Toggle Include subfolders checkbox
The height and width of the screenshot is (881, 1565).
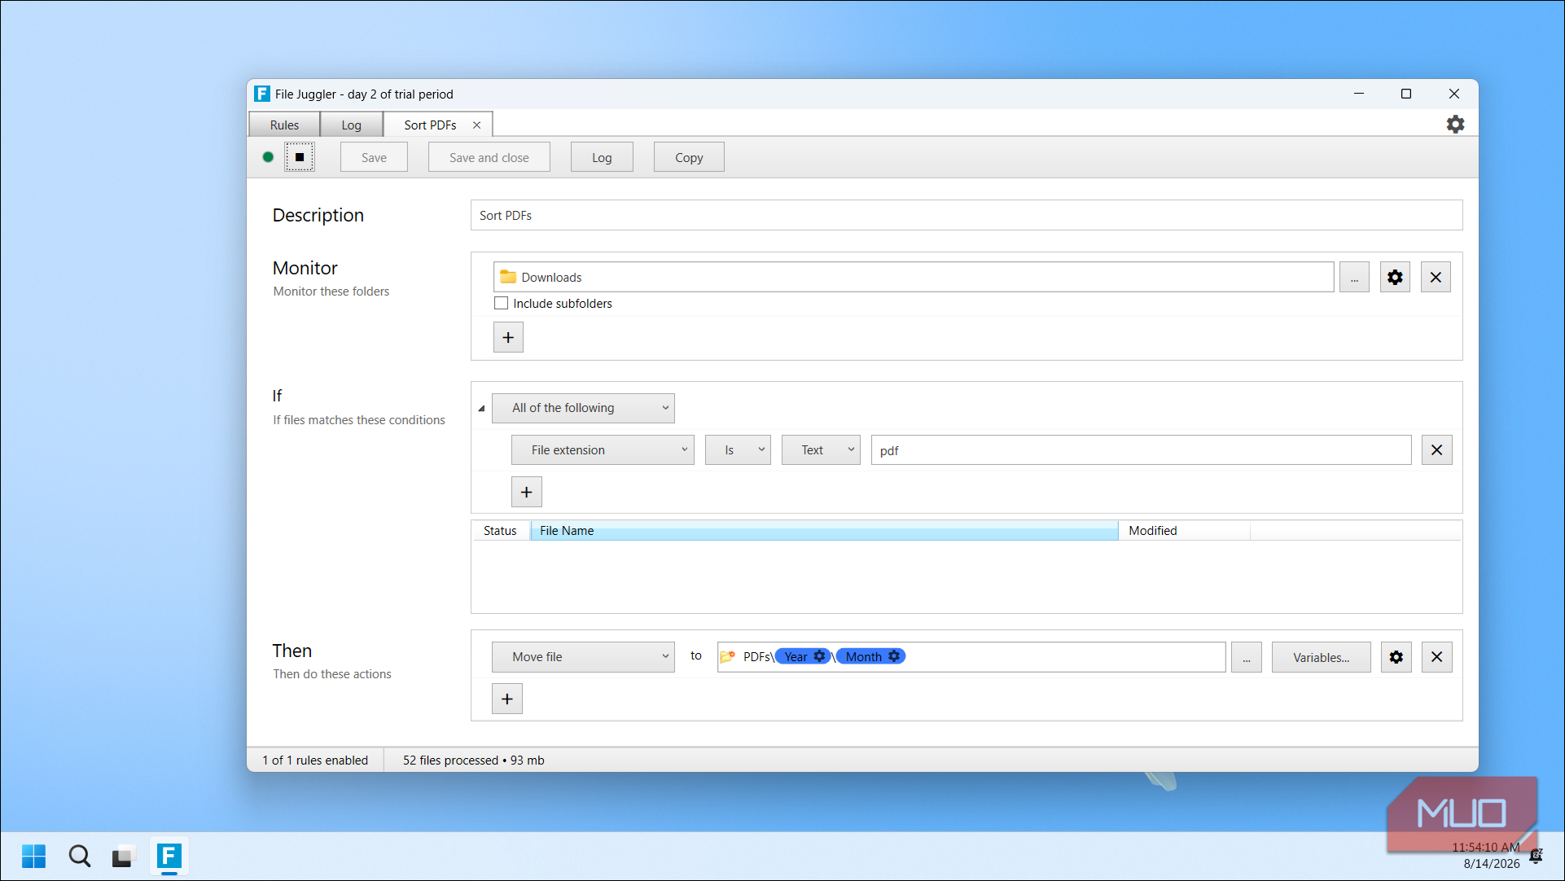[x=501, y=303]
